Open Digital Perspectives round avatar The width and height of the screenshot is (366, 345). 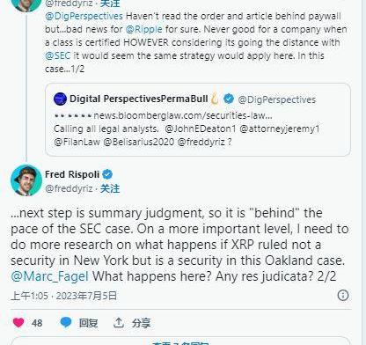(61, 99)
